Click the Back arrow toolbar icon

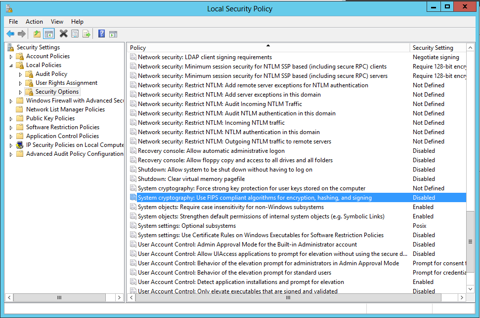(x=10, y=34)
